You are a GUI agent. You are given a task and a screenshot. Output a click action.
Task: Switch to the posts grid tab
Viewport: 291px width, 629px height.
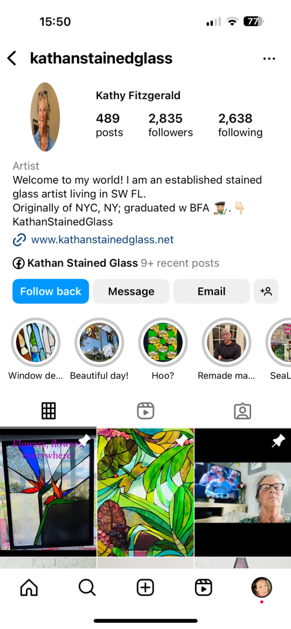click(x=49, y=411)
